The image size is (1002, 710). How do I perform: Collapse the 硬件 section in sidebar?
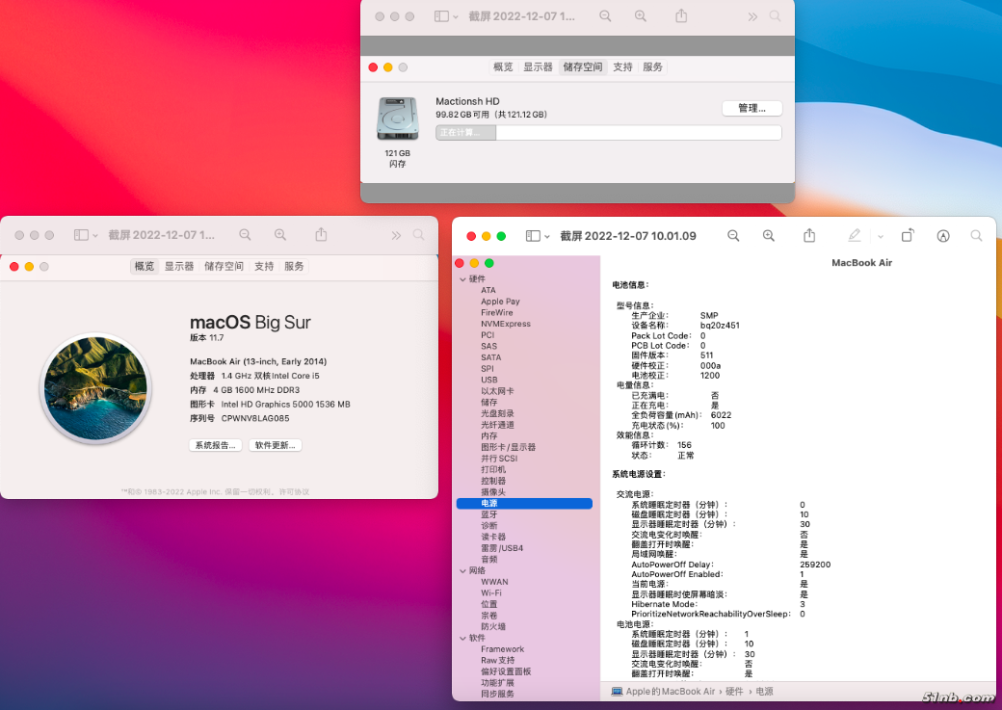(462, 279)
